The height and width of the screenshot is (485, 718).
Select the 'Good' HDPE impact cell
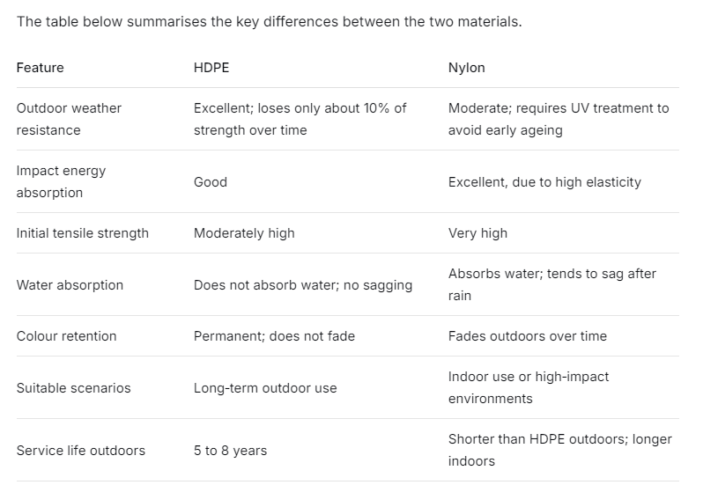point(211,182)
